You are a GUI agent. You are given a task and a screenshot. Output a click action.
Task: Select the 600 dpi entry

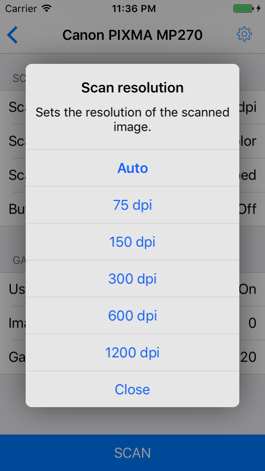(x=132, y=316)
